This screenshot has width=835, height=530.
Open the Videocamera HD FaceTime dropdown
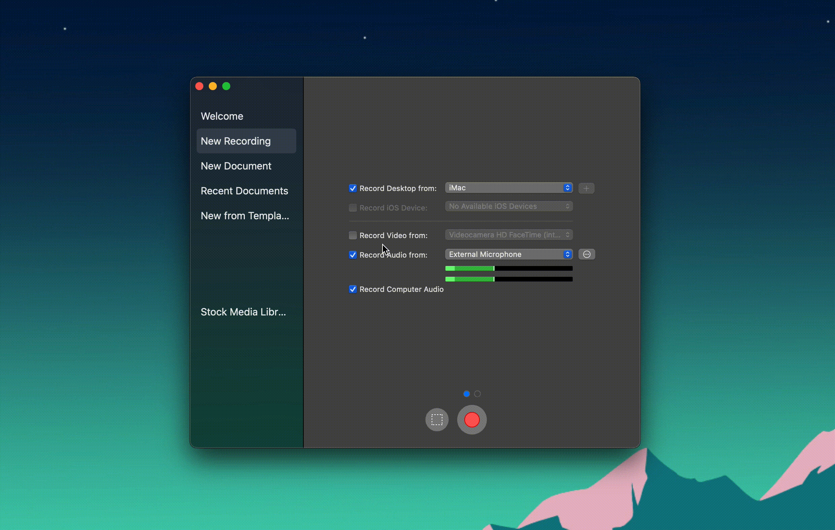[x=508, y=235]
